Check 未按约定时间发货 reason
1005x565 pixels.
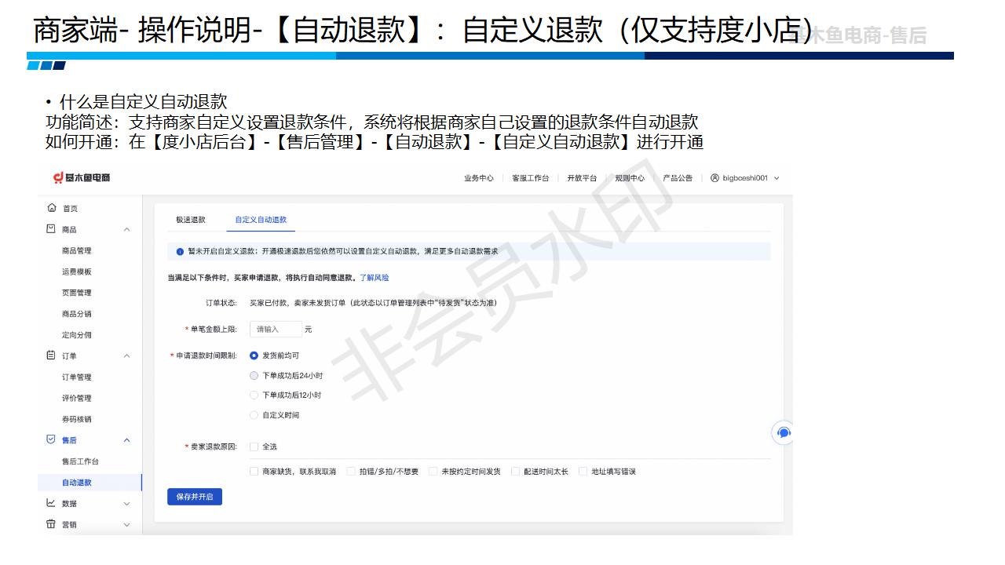433,472
